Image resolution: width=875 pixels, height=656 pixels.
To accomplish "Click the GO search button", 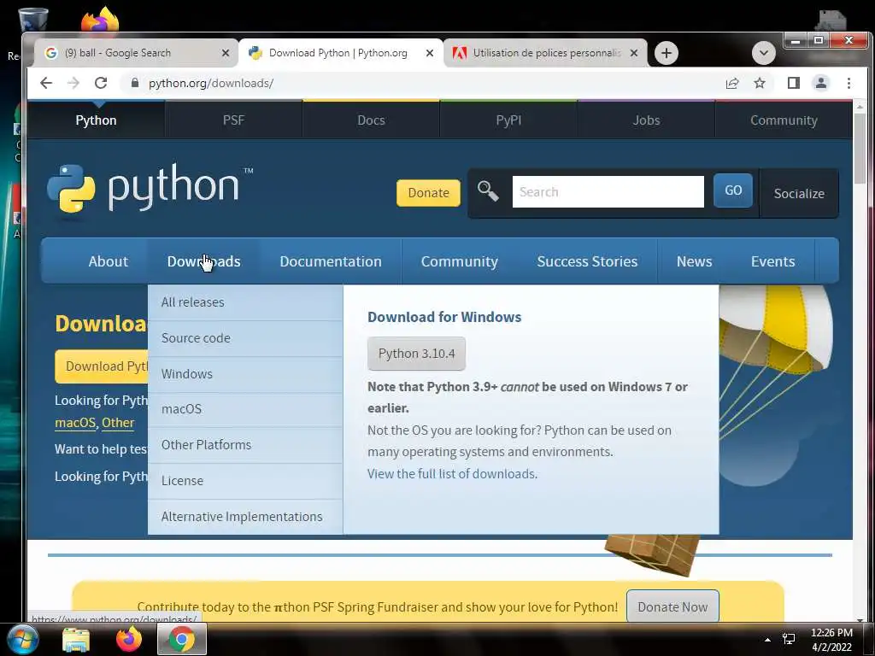I will [733, 190].
